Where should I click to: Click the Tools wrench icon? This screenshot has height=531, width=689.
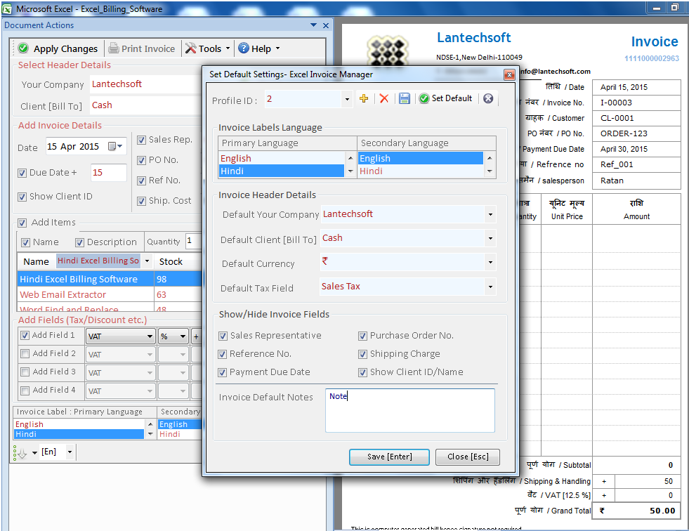191,48
